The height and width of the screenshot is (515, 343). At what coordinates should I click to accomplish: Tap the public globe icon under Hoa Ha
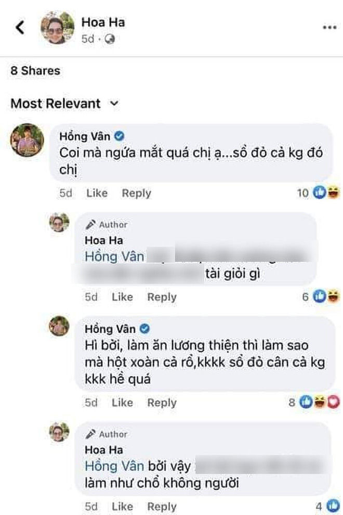click(x=110, y=38)
